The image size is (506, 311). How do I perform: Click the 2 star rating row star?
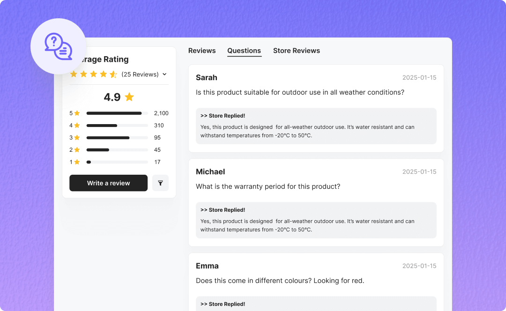click(77, 150)
